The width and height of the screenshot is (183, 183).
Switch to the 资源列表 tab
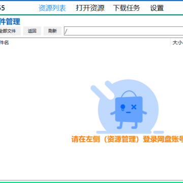coord(52,8)
